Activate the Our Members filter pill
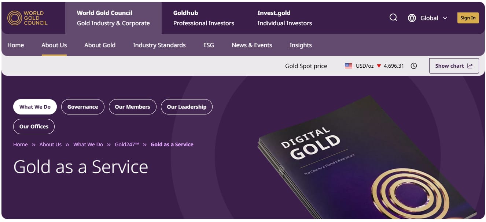The width and height of the screenshot is (486, 222). (x=133, y=107)
